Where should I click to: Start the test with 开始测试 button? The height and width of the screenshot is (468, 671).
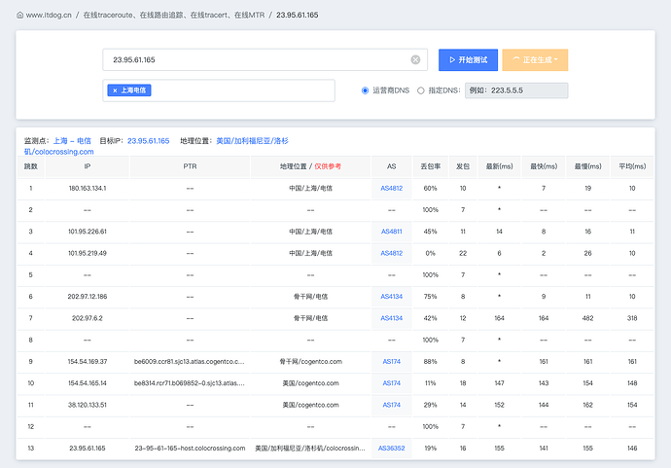click(468, 60)
